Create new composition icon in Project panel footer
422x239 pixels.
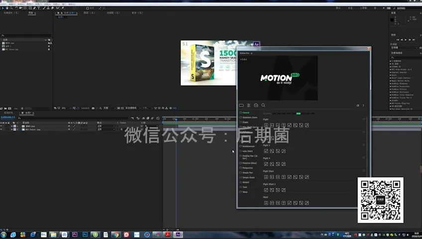coord(9,109)
